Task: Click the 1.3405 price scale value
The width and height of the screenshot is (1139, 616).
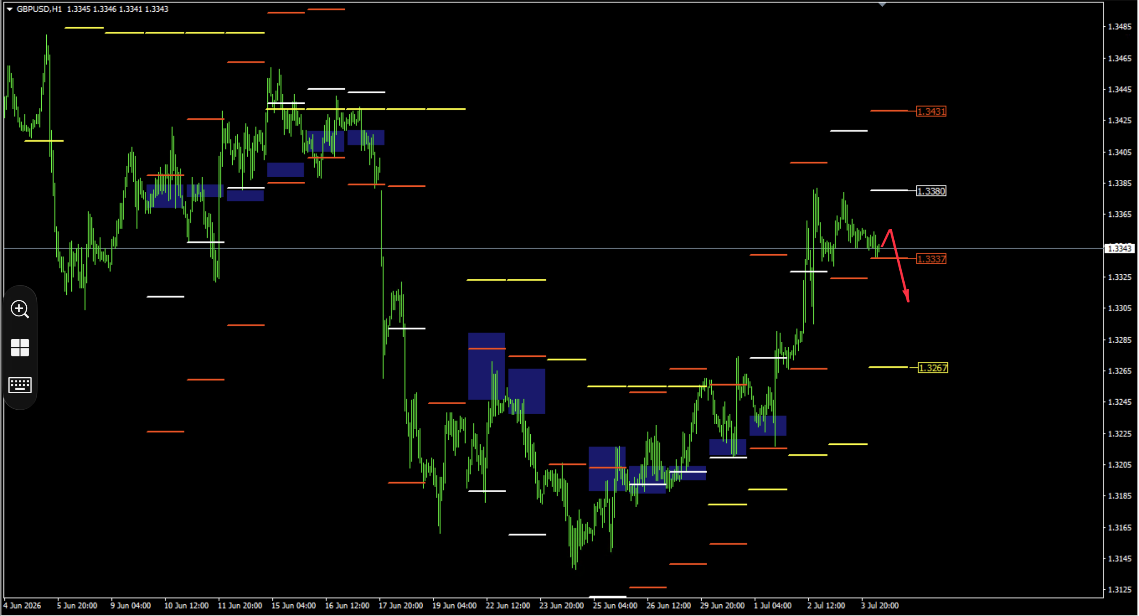Action: point(1119,152)
